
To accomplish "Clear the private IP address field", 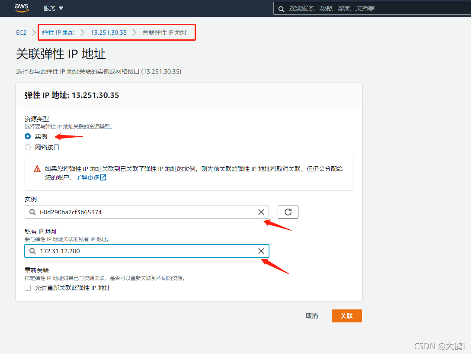I will [261, 251].
